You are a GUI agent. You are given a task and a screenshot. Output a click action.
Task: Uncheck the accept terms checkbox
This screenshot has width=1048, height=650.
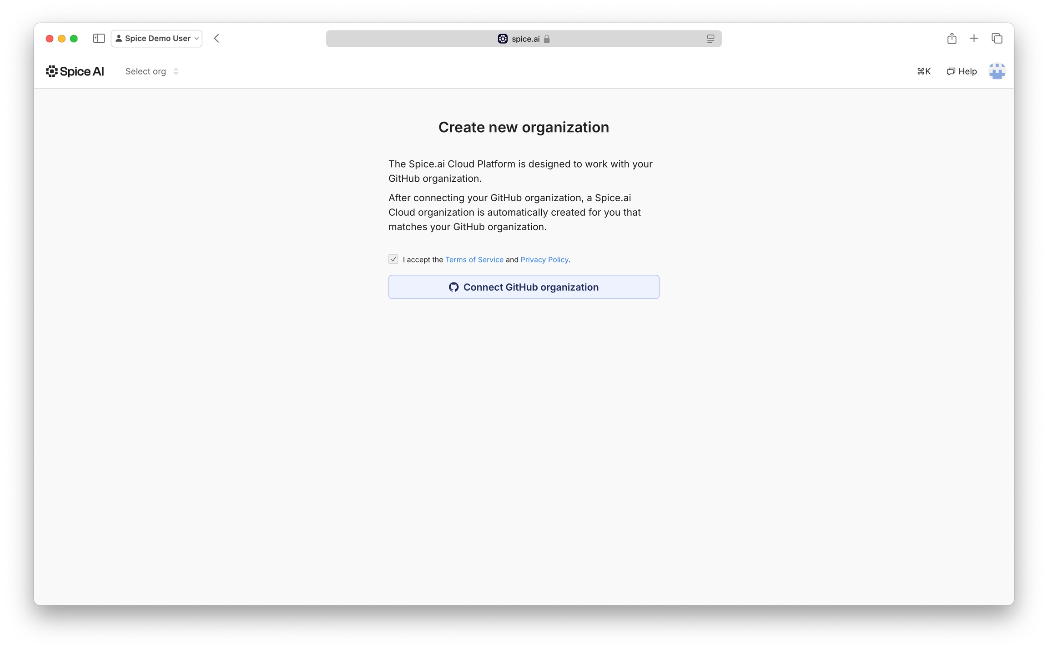pos(393,259)
